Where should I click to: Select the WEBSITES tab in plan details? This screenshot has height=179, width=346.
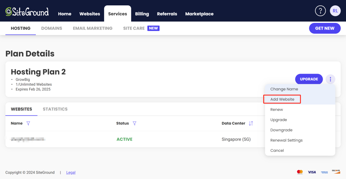coord(21,109)
